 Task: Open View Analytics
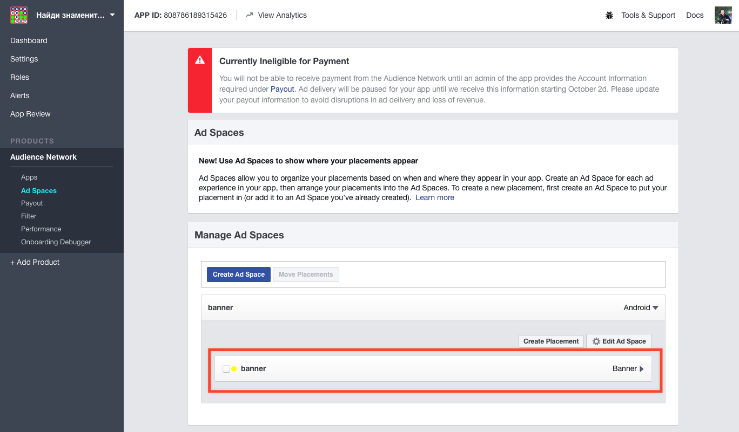282,15
